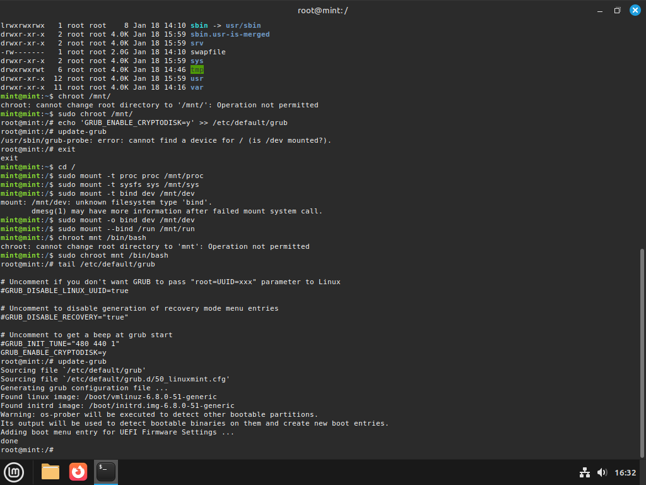Open the Linux Mint menu
Image resolution: width=646 pixels, height=485 pixels.
click(x=14, y=472)
